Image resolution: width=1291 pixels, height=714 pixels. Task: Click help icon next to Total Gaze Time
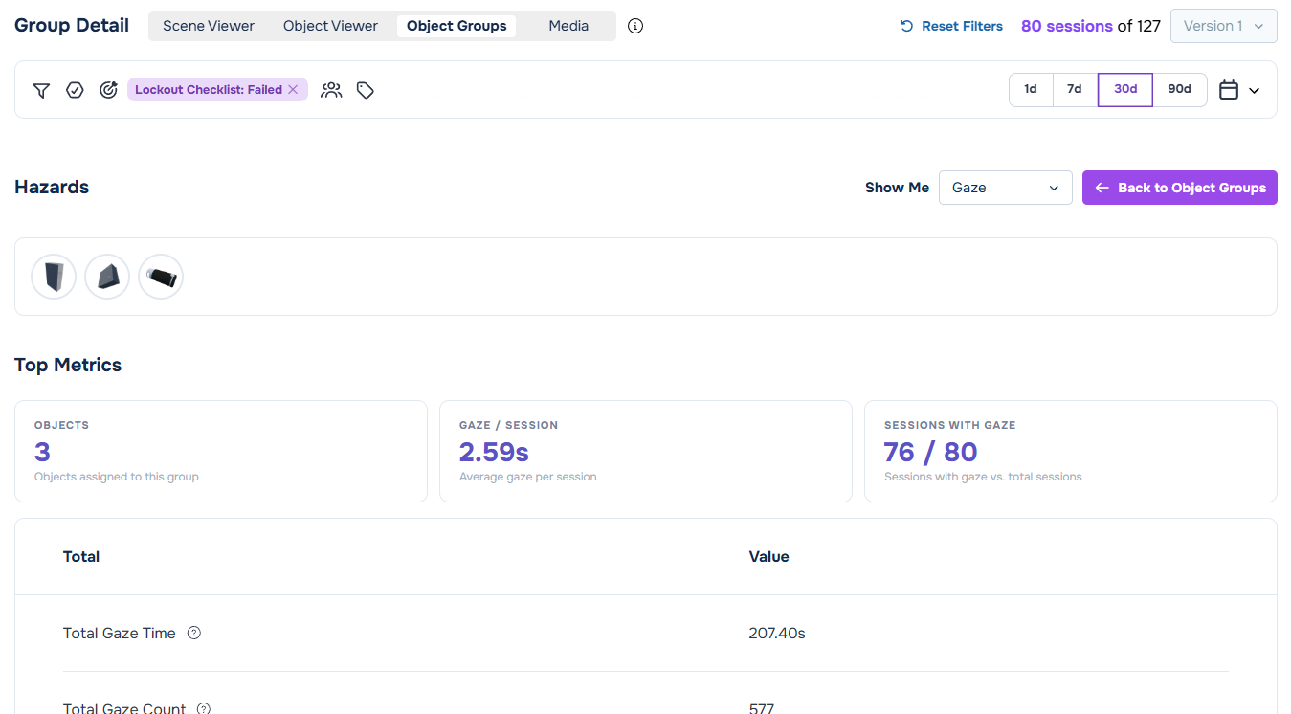[194, 633]
